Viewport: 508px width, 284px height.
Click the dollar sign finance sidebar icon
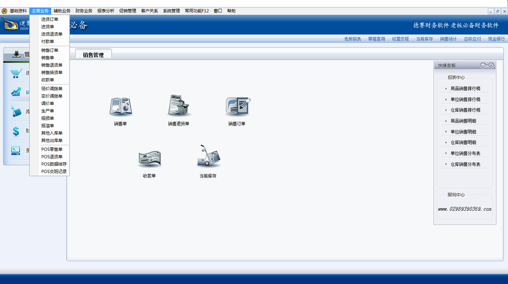tap(16, 131)
